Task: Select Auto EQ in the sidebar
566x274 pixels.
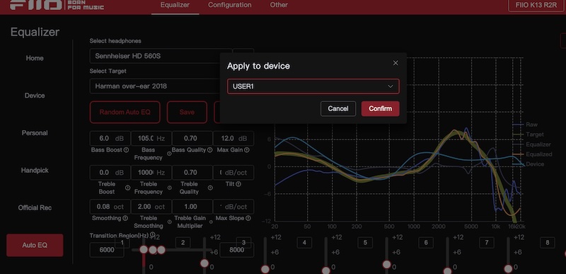Action: point(35,245)
